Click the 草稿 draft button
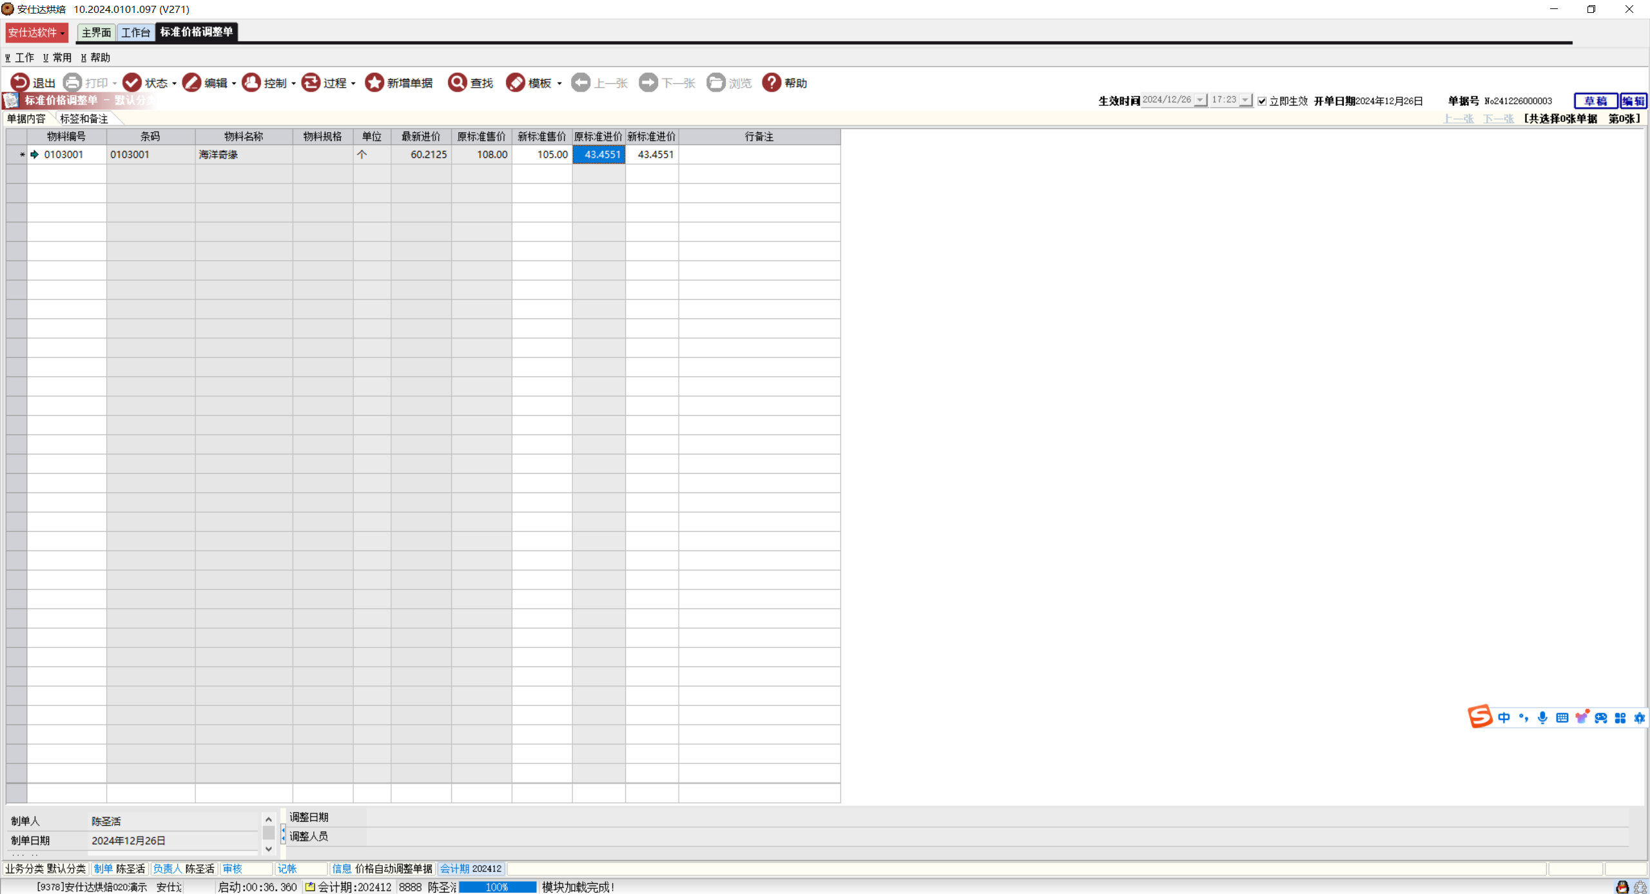Viewport: 1650px width, 894px height. (x=1595, y=101)
